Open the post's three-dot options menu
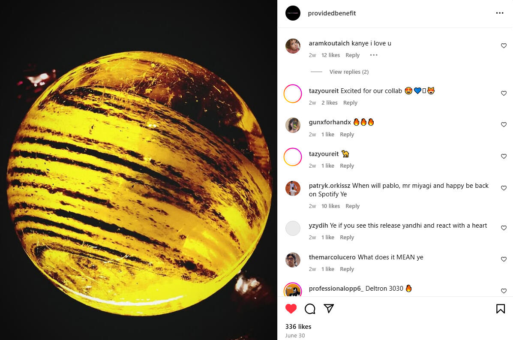Viewport: 513px width, 340px height. (500, 13)
